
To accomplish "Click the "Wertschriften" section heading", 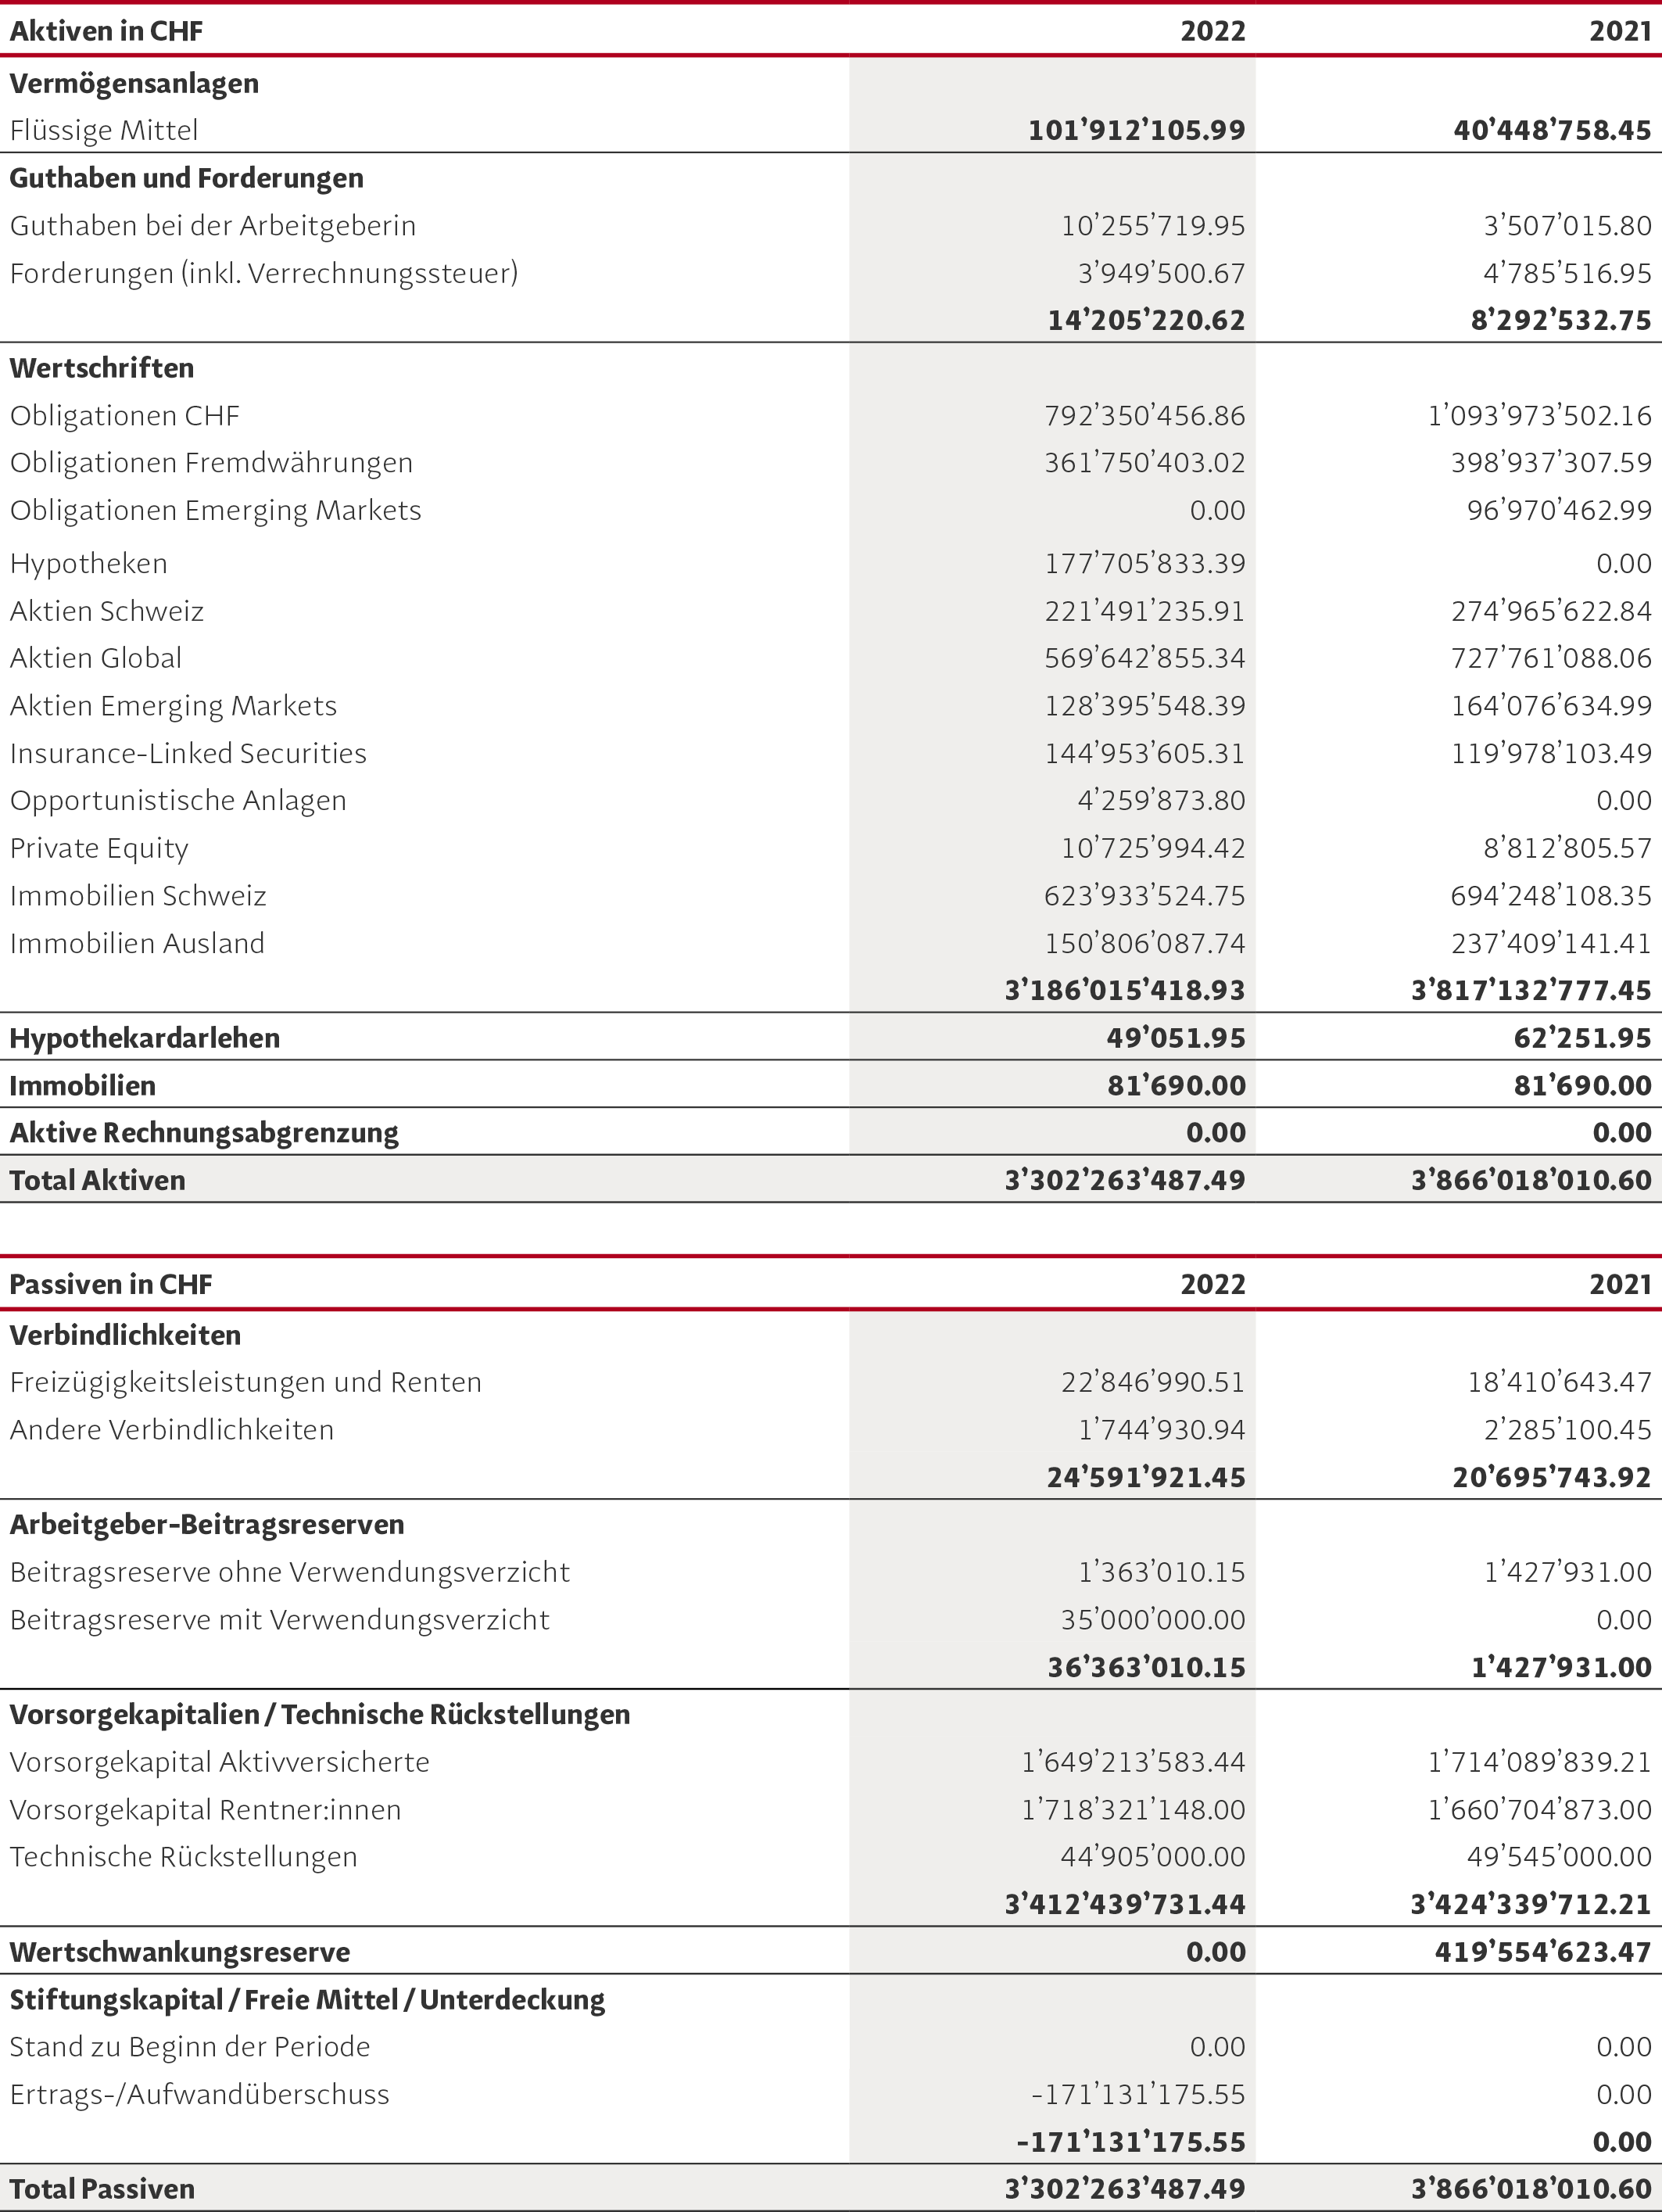I will (102, 368).
